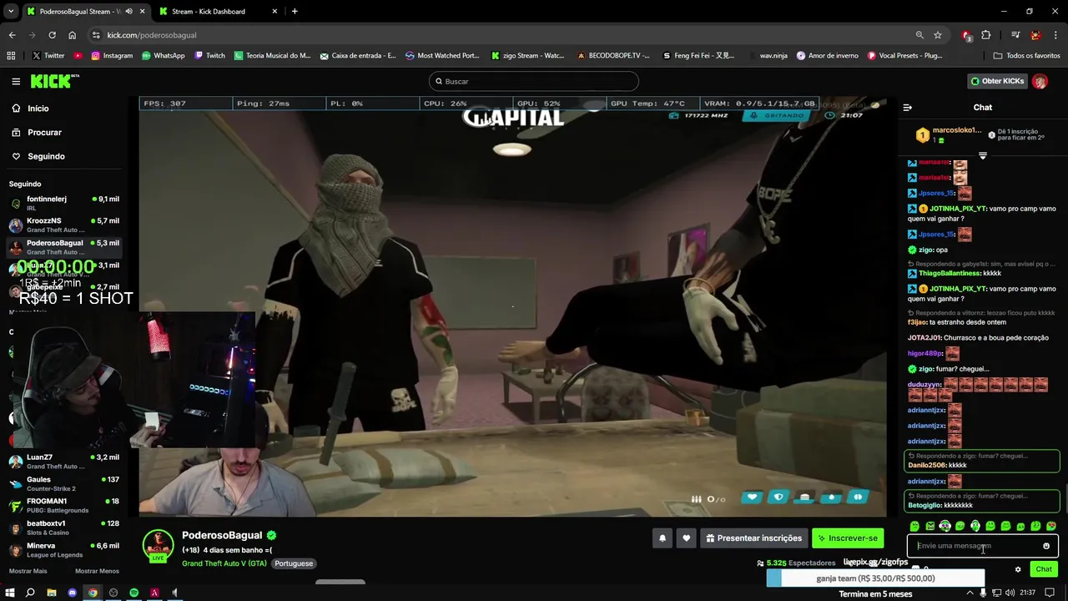Collapse list with Mostrar Menos

pyautogui.click(x=97, y=571)
